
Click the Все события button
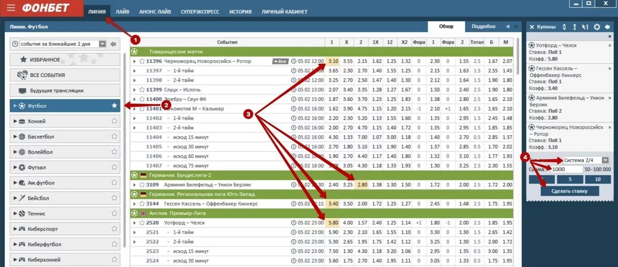point(65,75)
